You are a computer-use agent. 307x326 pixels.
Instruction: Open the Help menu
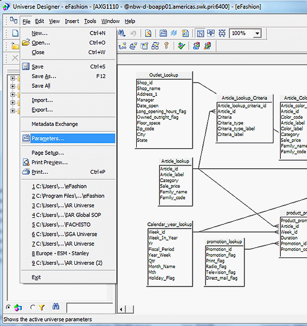129,21
